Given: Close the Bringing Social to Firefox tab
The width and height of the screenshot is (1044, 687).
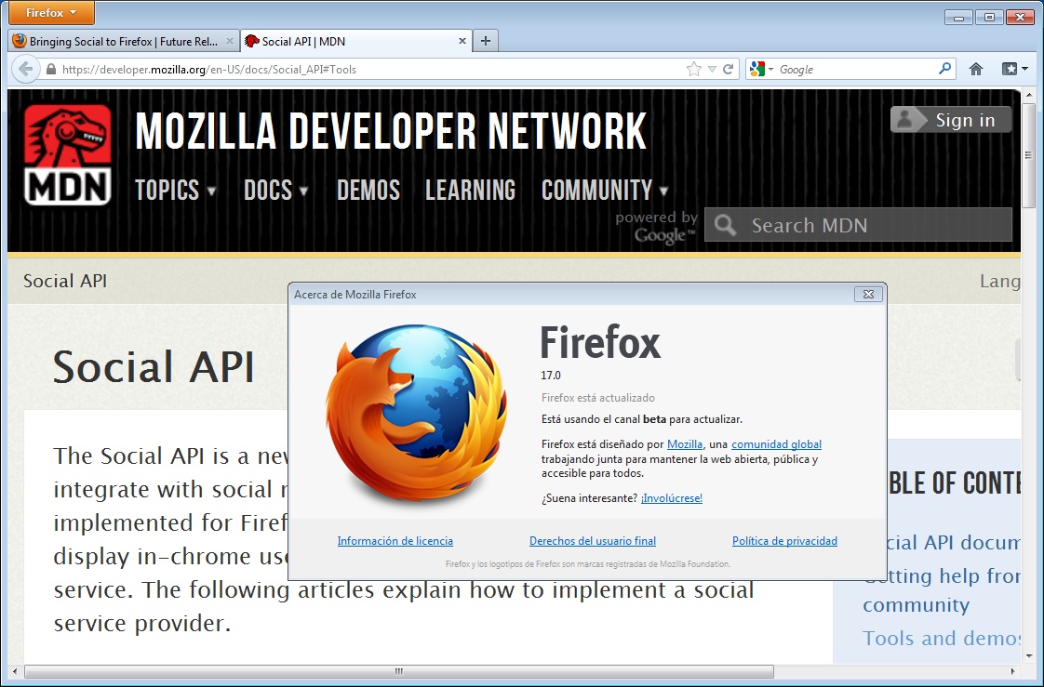Looking at the screenshot, I should click(229, 41).
